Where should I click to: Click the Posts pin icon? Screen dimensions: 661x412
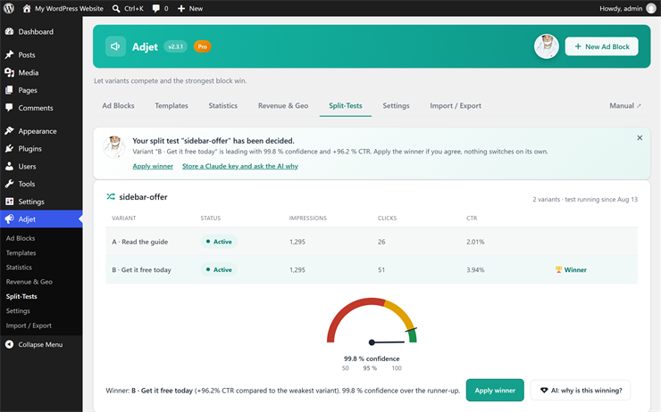[x=9, y=54]
